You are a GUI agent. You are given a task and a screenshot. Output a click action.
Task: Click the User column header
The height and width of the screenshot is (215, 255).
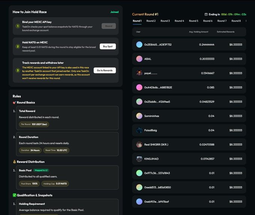coord(138,32)
